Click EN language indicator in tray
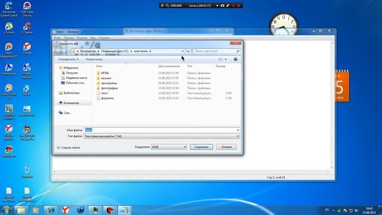This screenshot has width=382, height=215. click(x=327, y=210)
